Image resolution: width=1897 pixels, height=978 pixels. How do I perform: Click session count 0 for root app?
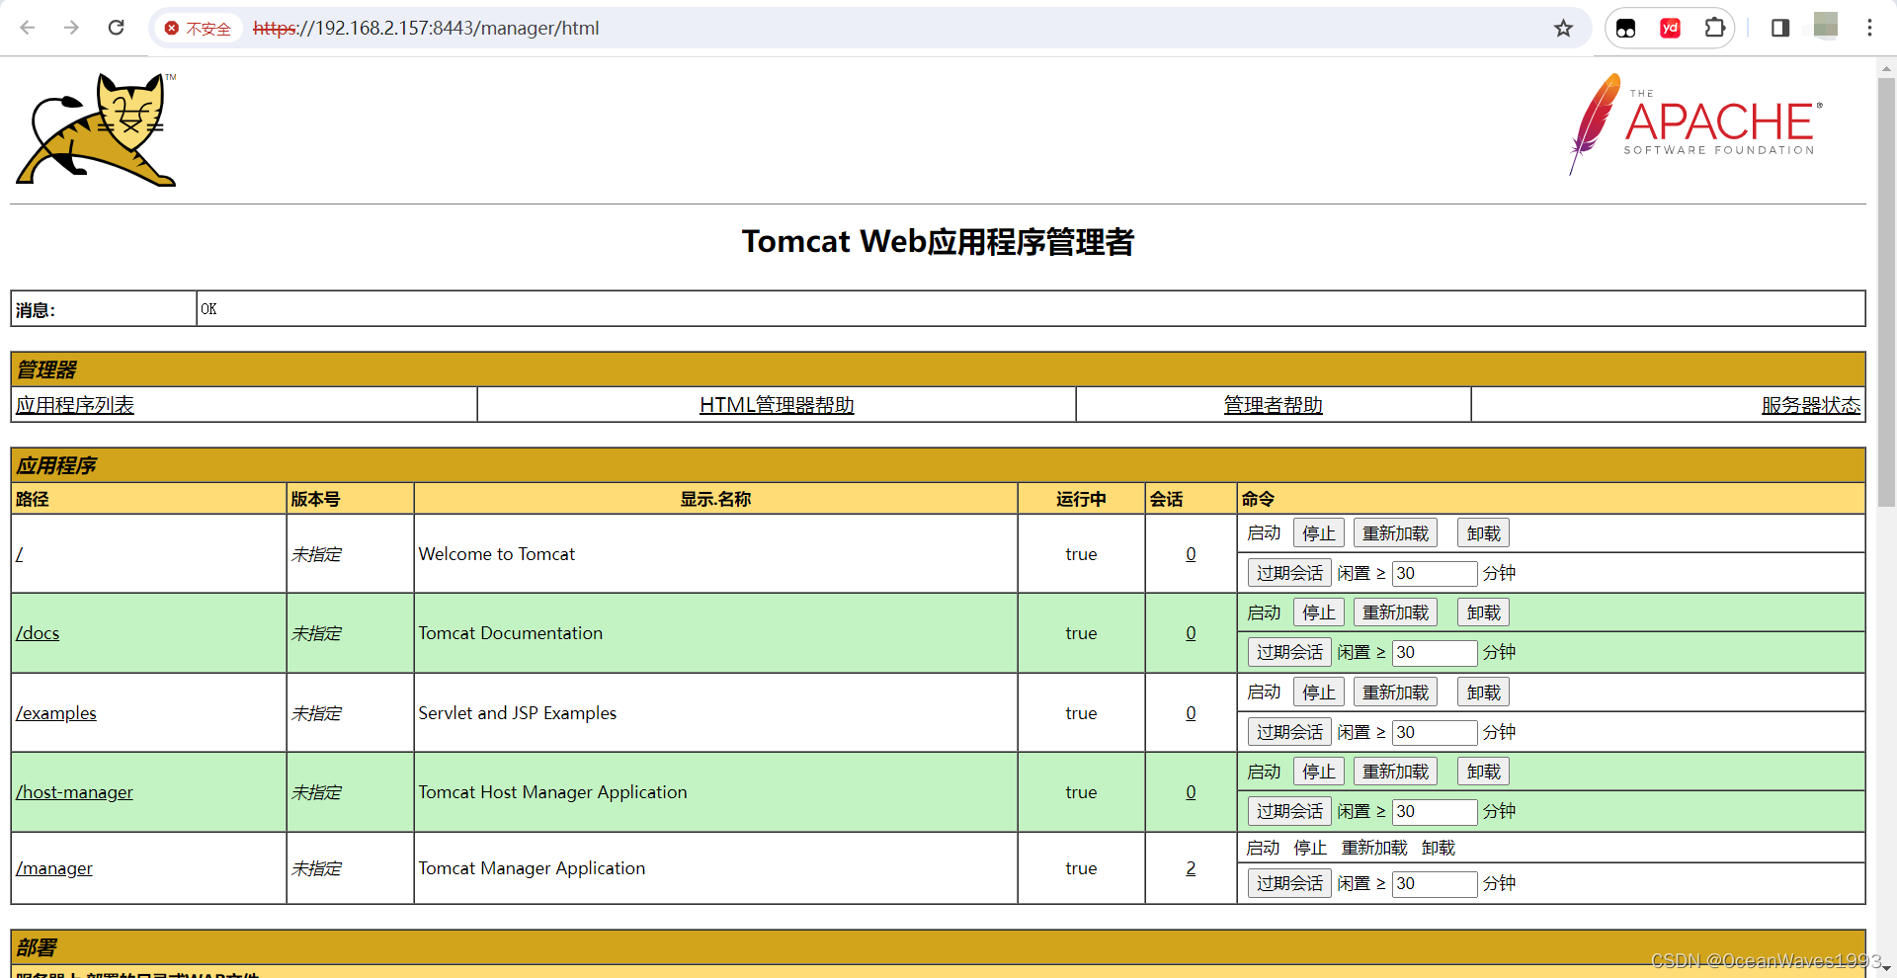tap(1191, 554)
